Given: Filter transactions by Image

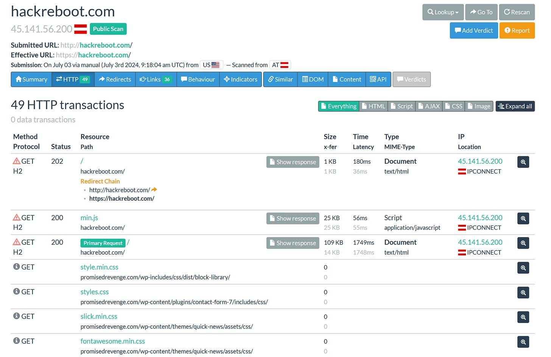Looking at the screenshot, I should tap(479, 107).
